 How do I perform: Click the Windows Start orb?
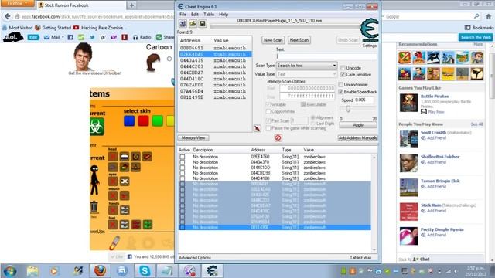pos(10,271)
